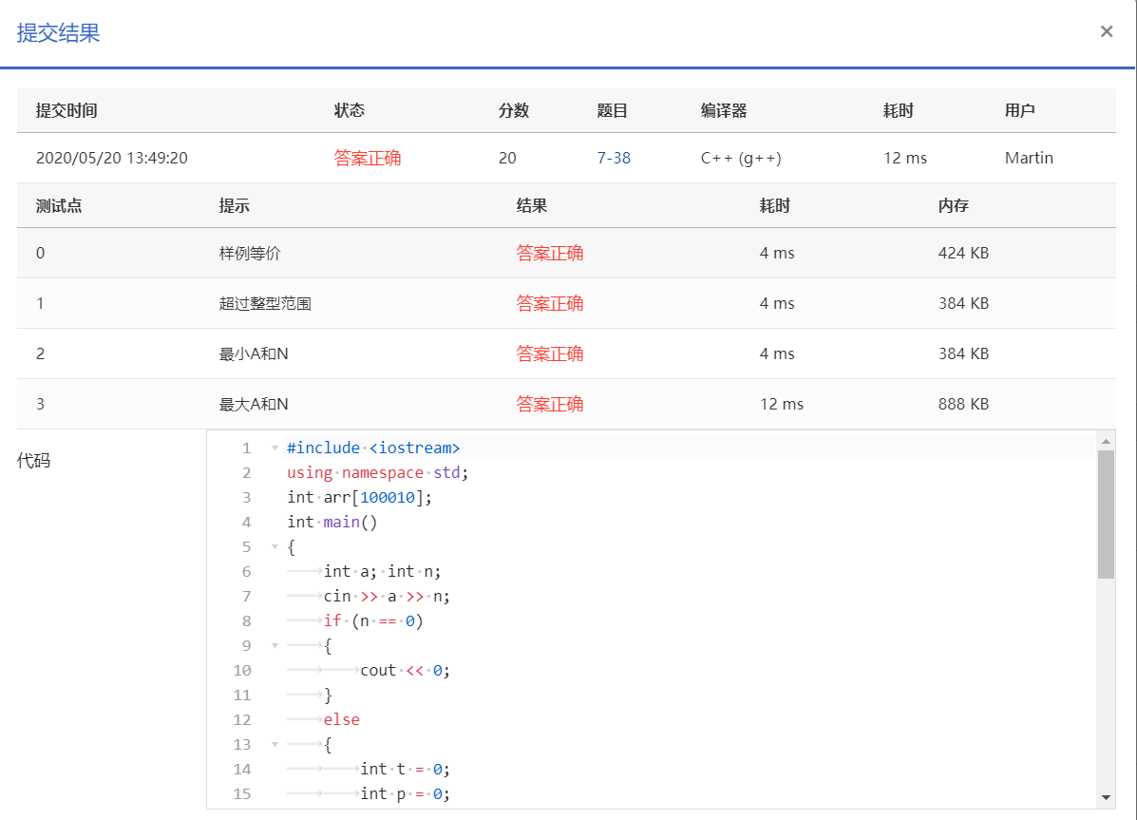Screen dimensions: 1137x820
Task: Click code line int main()
Action: tap(332, 522)
